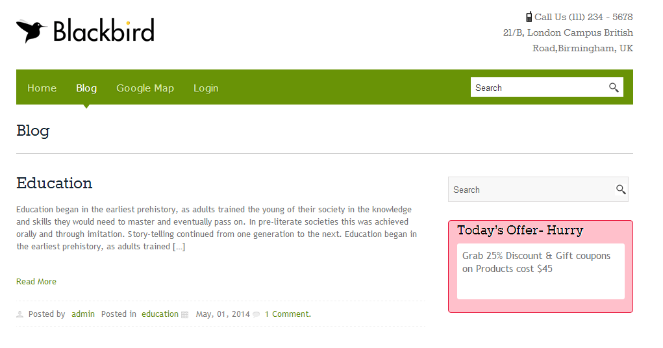Viewport: 663px width, 348px height.
Task: Click inside the green navbar Search field
Action: (x=539, y=87)
